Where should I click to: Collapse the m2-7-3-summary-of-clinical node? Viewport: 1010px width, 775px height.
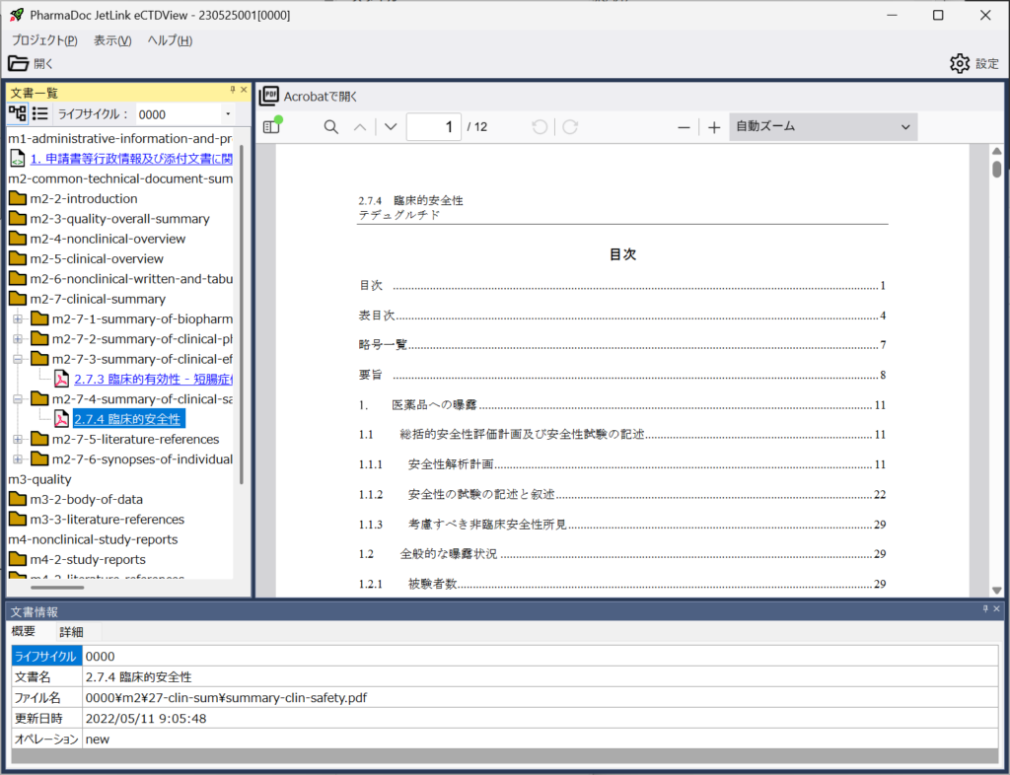[18, 359]
